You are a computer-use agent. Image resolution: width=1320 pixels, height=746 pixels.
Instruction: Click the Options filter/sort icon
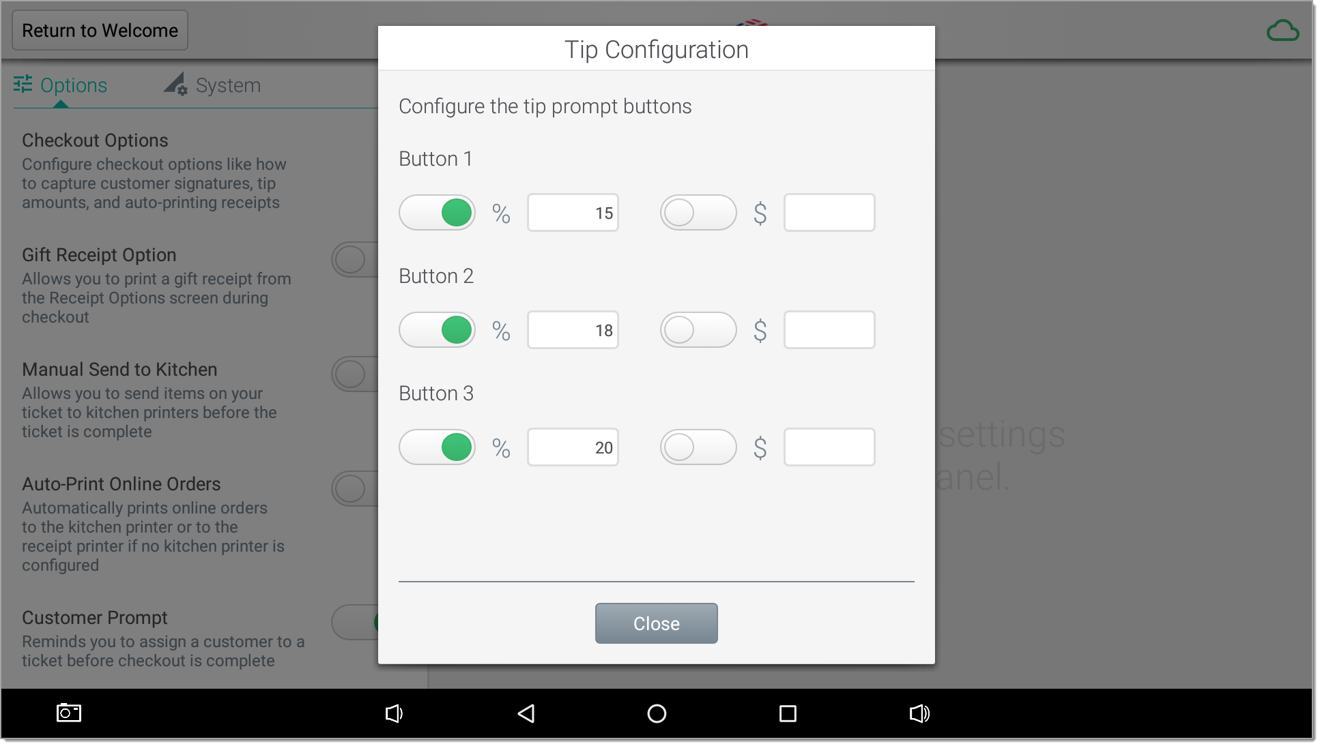tap(23, 84)
